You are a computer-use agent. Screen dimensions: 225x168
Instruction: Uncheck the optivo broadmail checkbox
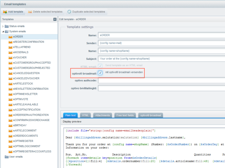click(x=100, y=73)
